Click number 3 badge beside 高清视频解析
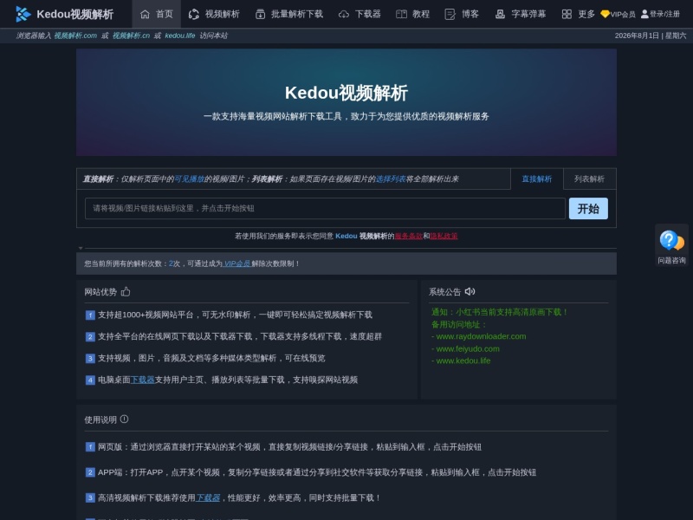The width and height of the screenshot is (693, 520). tap(90, 497)
